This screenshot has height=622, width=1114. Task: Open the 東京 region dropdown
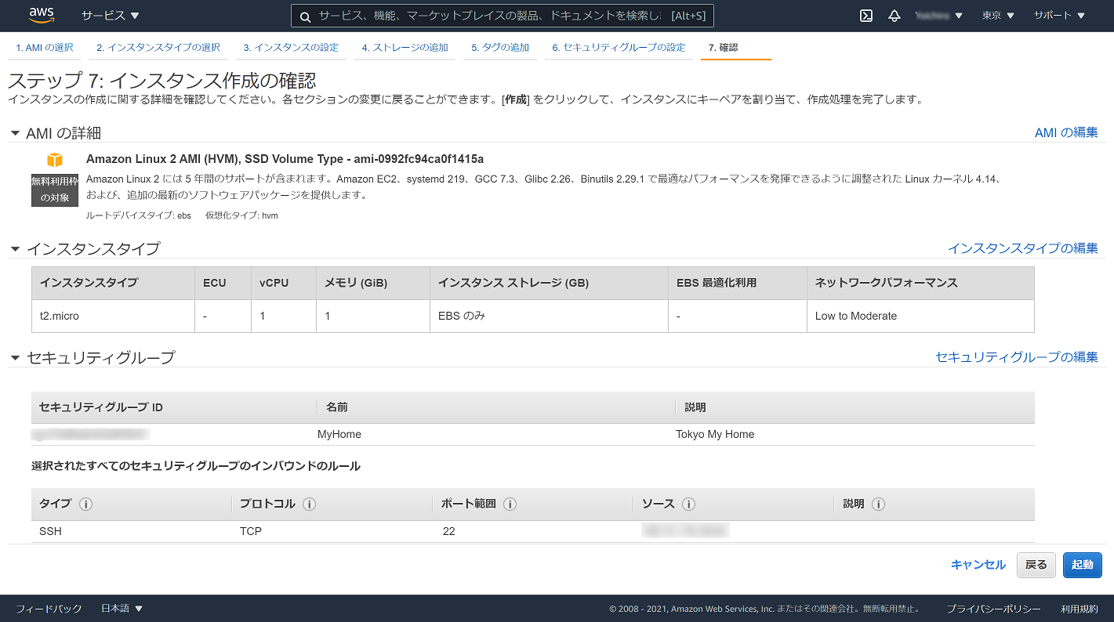(x=998, y=16)
